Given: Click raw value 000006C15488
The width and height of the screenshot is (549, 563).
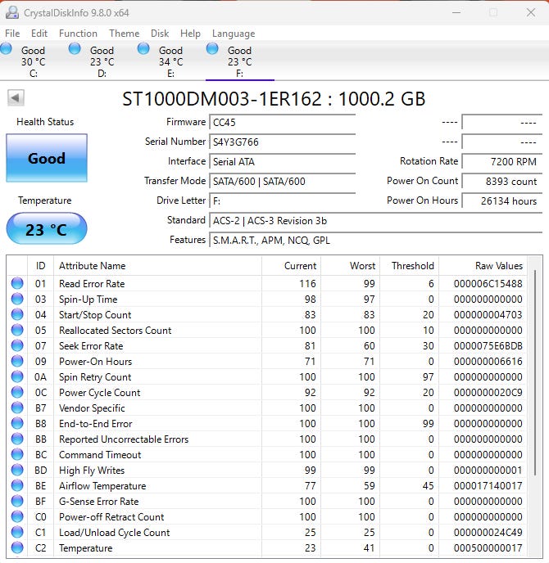Looking at the screenshot, I should [x=488, y=284].
